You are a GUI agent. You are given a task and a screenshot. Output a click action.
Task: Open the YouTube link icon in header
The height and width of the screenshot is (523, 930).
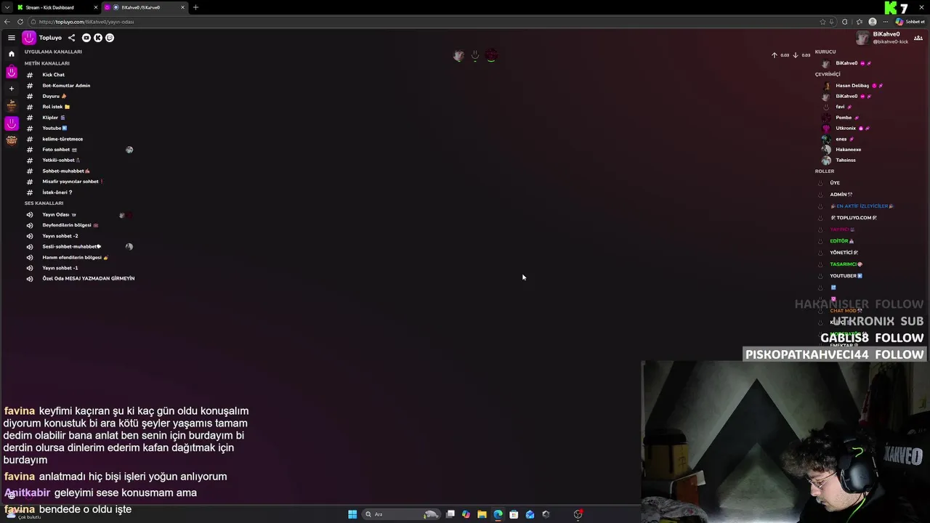(86, 38)
